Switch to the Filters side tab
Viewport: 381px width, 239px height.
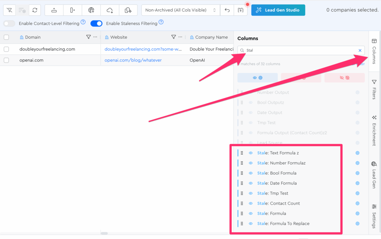pyautogui.click(x=374, y=89)
